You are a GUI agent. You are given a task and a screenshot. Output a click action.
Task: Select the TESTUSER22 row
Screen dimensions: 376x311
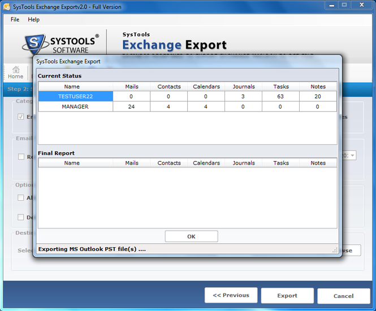[x=75, y=97]
